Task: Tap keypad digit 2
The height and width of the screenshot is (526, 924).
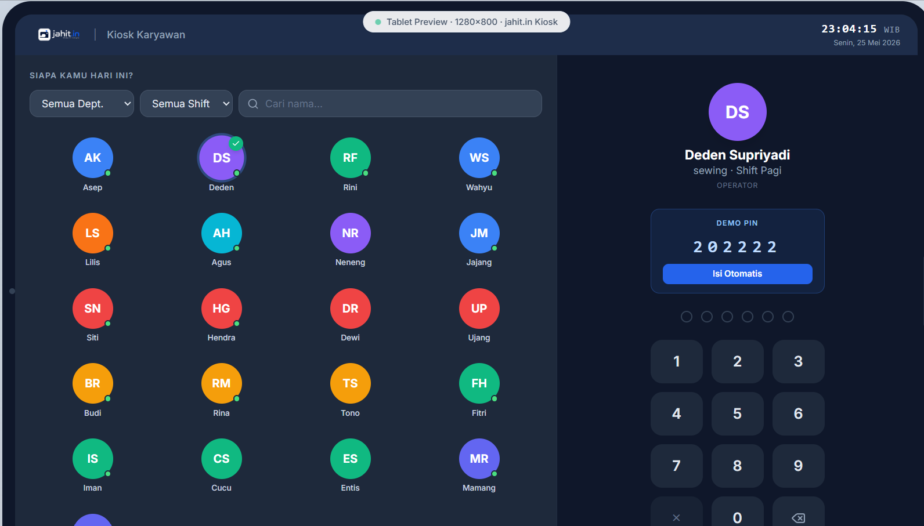Action: click(x=738, y=361)
